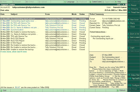The width and height of the screenshot is (140, 92).
Task: Change F10: Page Size setting
Action: click(134, 78)
